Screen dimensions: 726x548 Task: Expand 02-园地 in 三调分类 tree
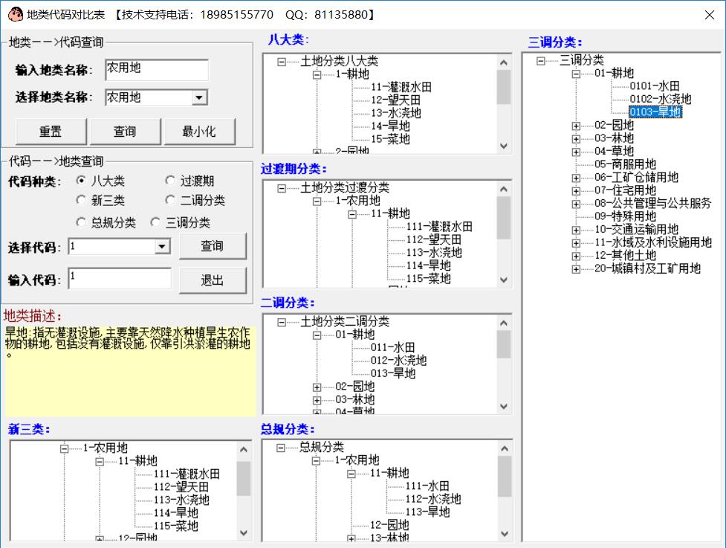click(x=576, y=126)
